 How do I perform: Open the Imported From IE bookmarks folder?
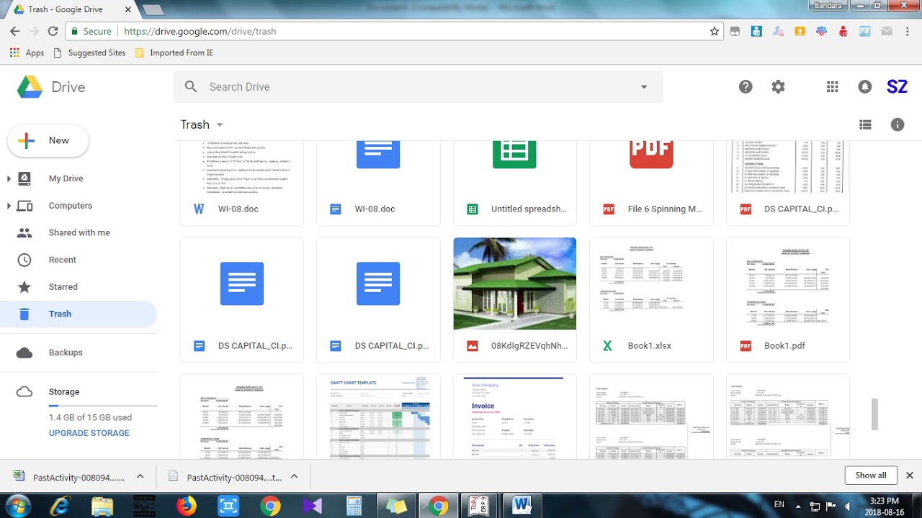pos(174,53)
